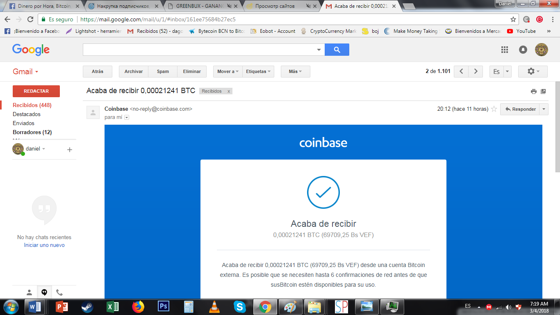Open the Mover a dropdown
Viewport: 560px width, 315px height.
228,71
